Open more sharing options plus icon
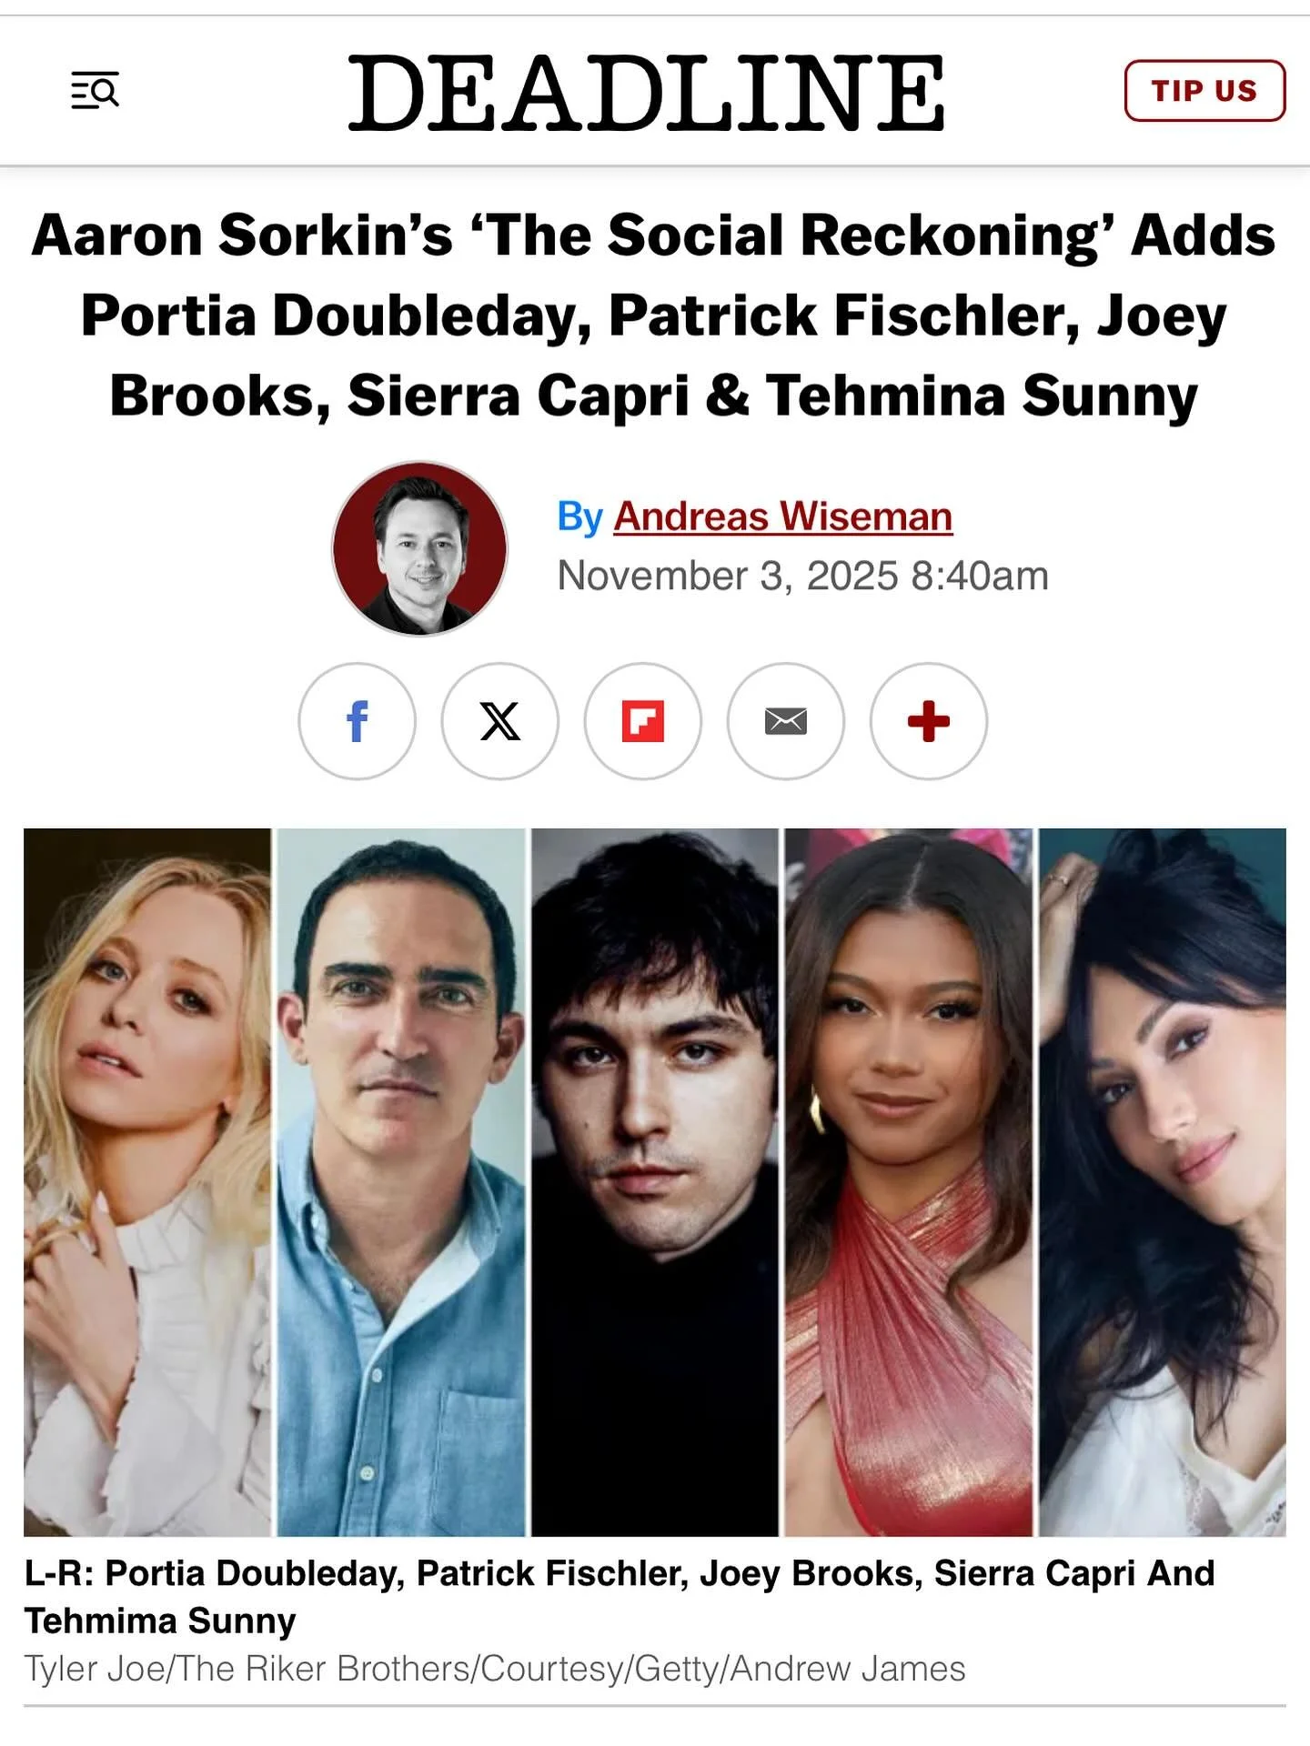Image resolution: width=1310 pixels, height=1746 pixels. pos(928,721)
